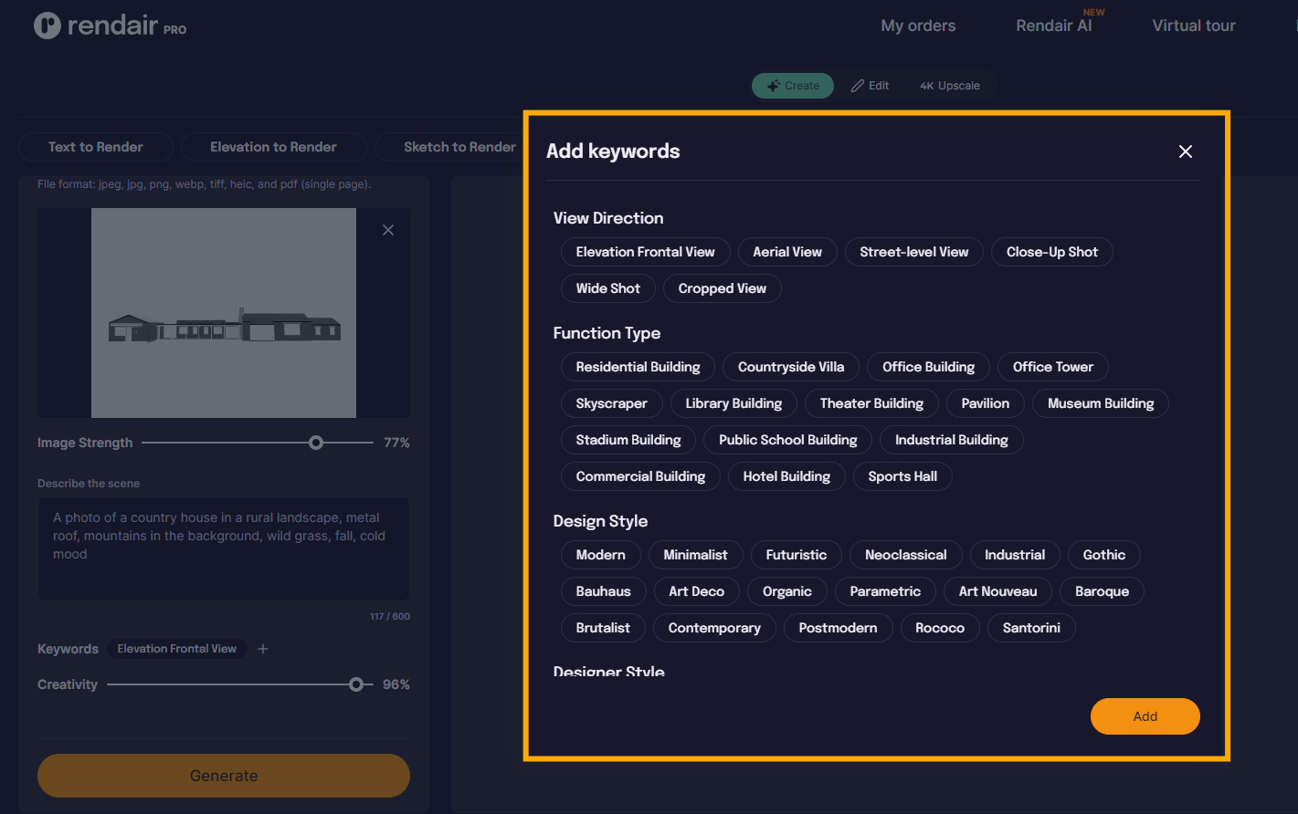Viewport: 1298px width, 814px height.
Task: Click the orange Add button
Action: coord(1145,716)
